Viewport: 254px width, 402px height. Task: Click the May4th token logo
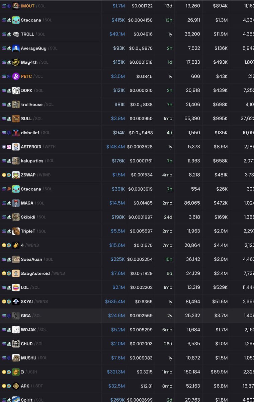pos(16,62)
